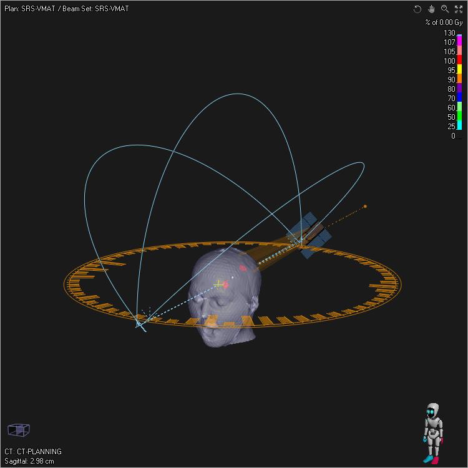Click the 60 percent light green dose swatch

pos(459,106)
